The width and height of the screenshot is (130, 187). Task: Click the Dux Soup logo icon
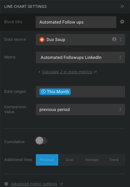point(42,40)
